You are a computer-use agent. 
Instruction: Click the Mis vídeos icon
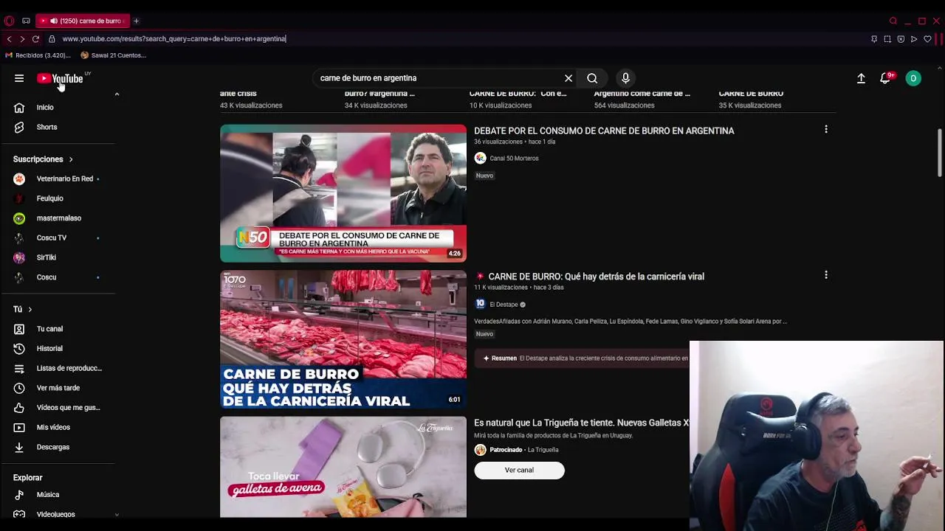(x=19, y=427)
